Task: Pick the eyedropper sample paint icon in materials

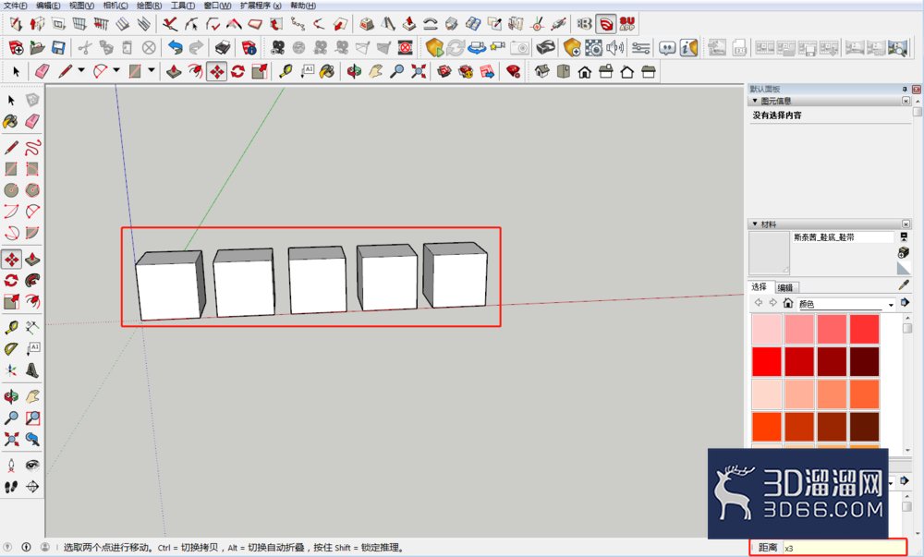Action: click(904, 285)
